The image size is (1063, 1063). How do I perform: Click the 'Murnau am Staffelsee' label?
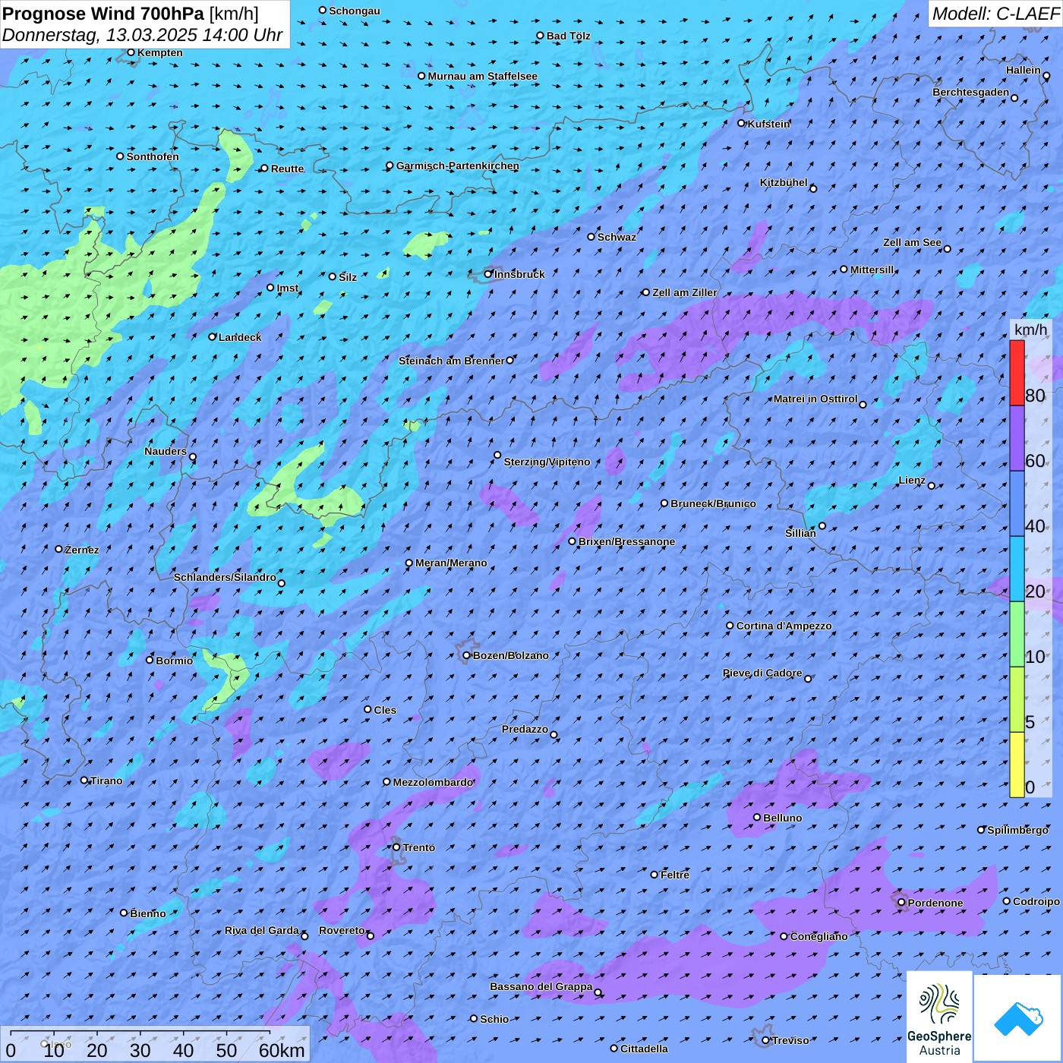(x=483, y=76)
